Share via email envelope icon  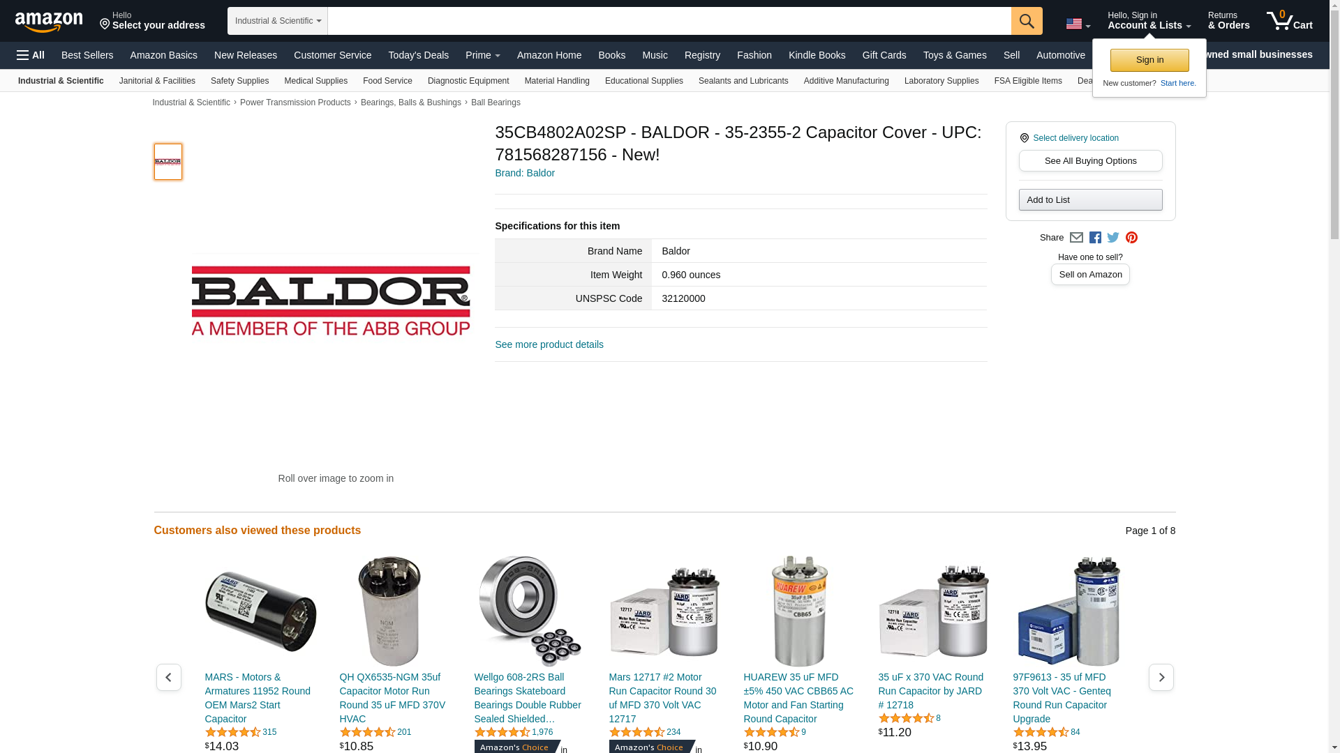(x=1076, y=238)
